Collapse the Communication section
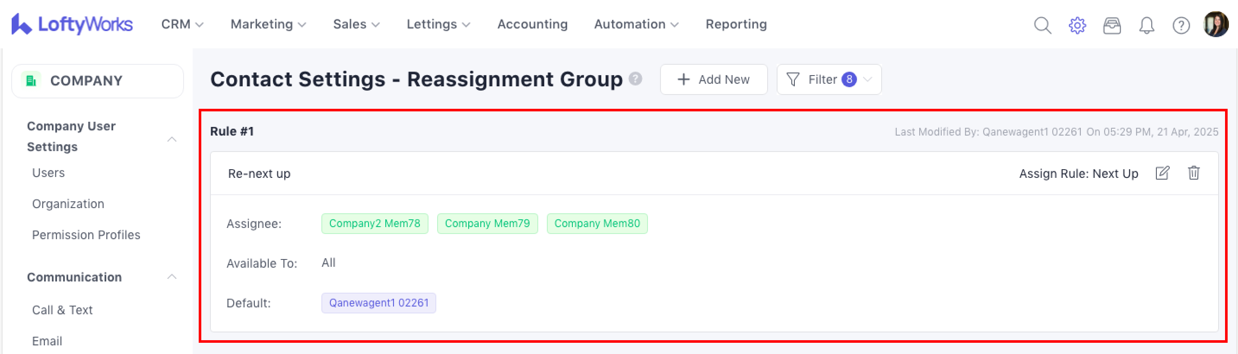The width and height of the screenshot is (1238, 354). (x=171, y=277)
